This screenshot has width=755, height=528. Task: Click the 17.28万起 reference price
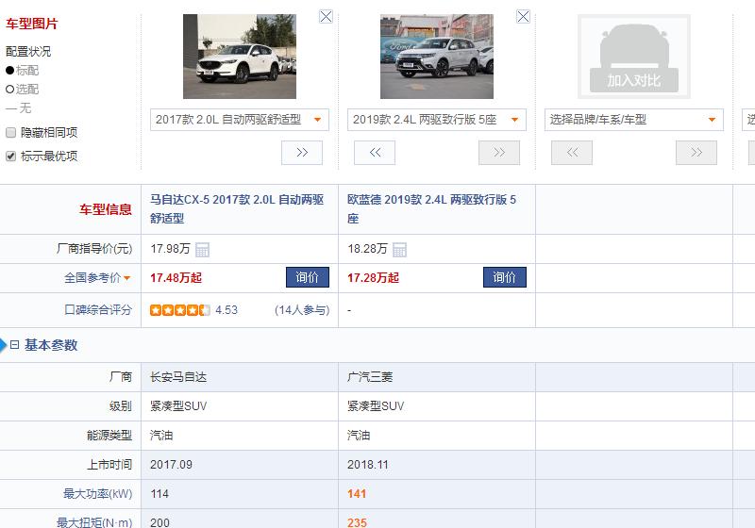373,278
